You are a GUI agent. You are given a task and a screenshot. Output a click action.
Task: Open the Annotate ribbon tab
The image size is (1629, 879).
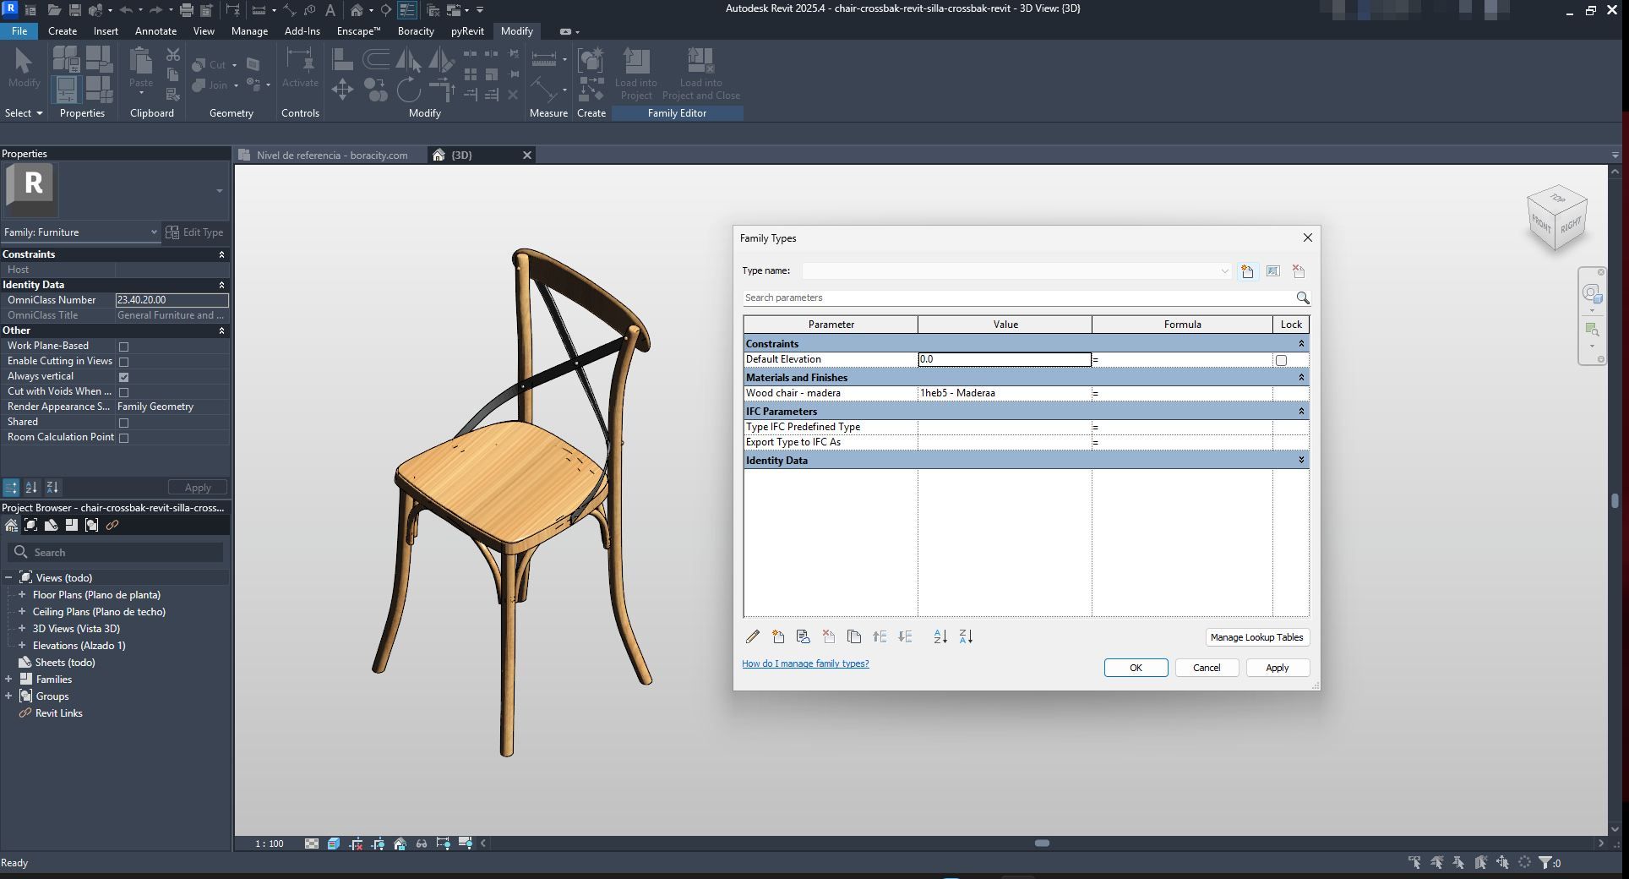point(156,31)
